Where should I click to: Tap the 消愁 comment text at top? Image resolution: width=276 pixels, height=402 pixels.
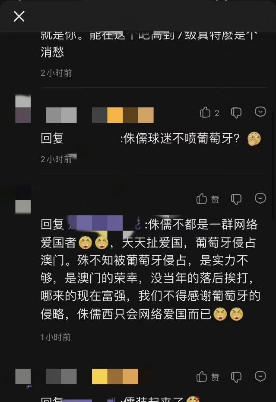click(52, 52)
